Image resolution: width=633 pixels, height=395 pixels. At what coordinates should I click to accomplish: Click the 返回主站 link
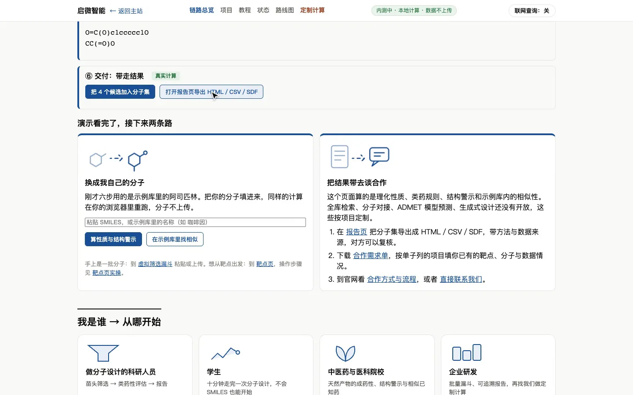[126, 11]
